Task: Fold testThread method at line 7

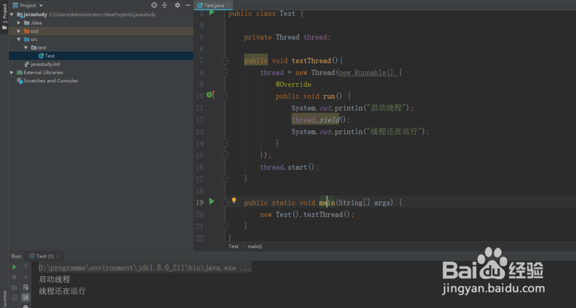Action: tap(225, 60)
